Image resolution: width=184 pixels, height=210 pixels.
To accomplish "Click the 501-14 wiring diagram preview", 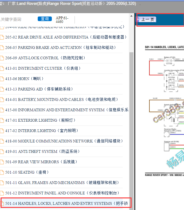I will pos(164,111).
